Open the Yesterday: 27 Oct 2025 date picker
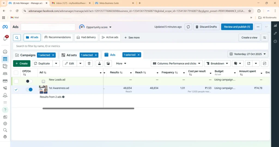The width and height of the screenshot is (279, 147). click(248, 54)
